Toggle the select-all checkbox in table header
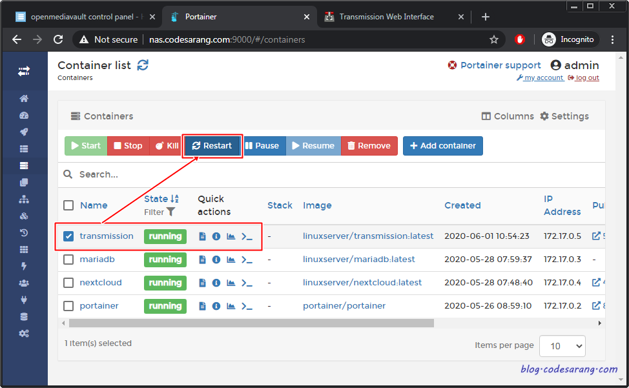Image resolution: width=629 pixels, height=388 pixels. 68,205
